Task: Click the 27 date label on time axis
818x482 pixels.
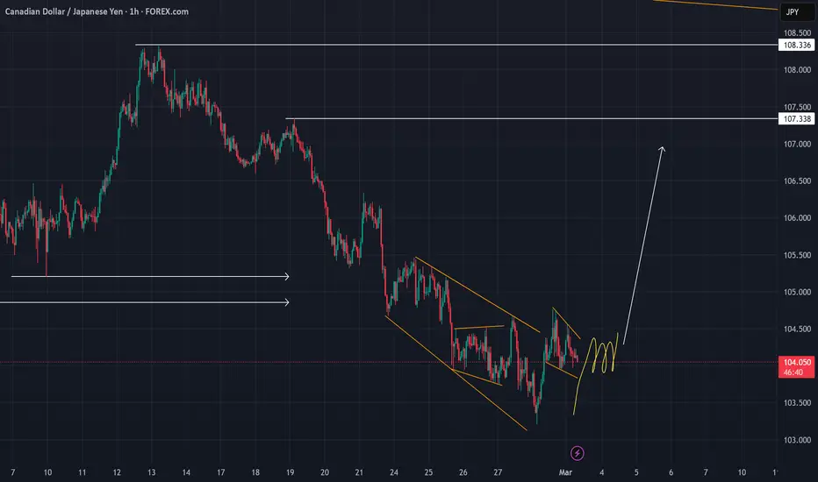Action: click(x=498, y=472)
